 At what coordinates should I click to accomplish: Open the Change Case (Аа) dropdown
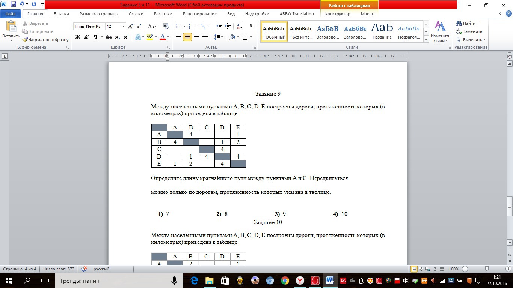(152, 26)
